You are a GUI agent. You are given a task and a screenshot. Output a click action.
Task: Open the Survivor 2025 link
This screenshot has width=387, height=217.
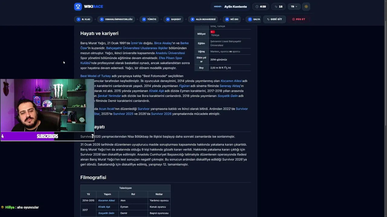click(123, 114)
